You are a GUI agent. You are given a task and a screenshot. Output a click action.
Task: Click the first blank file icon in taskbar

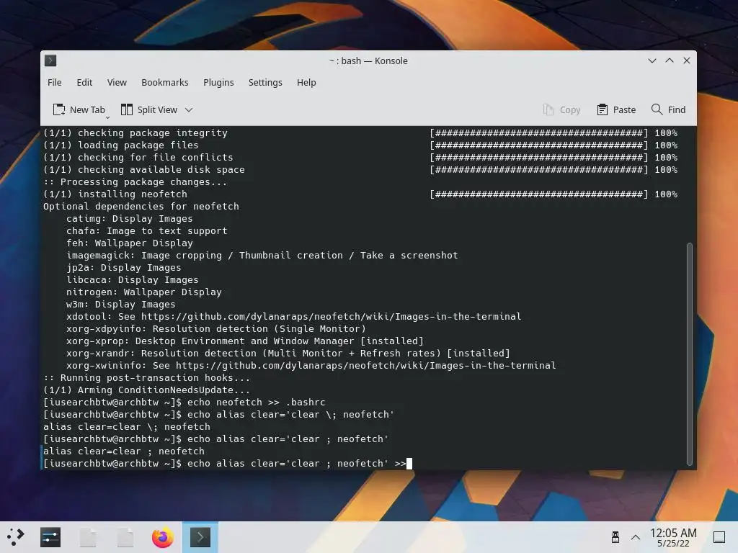point(88,537)
